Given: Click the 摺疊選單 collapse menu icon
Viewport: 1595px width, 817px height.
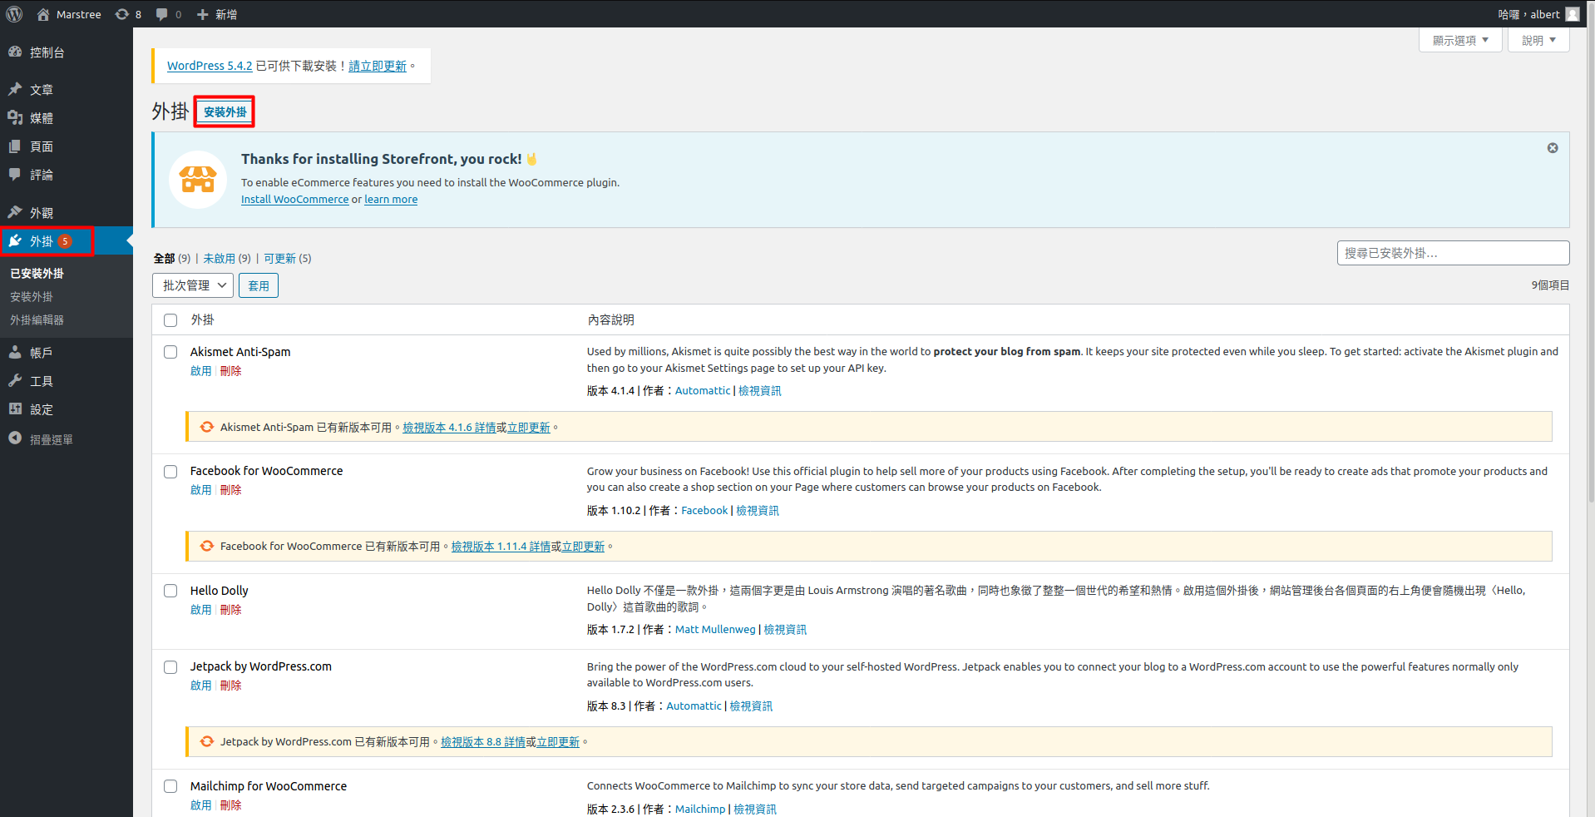Looking at the screenshot, I should [x=15, y=438].
